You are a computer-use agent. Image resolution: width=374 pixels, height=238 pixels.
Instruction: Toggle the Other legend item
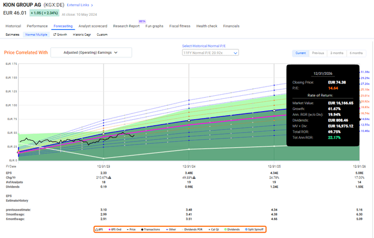[171, 229]
